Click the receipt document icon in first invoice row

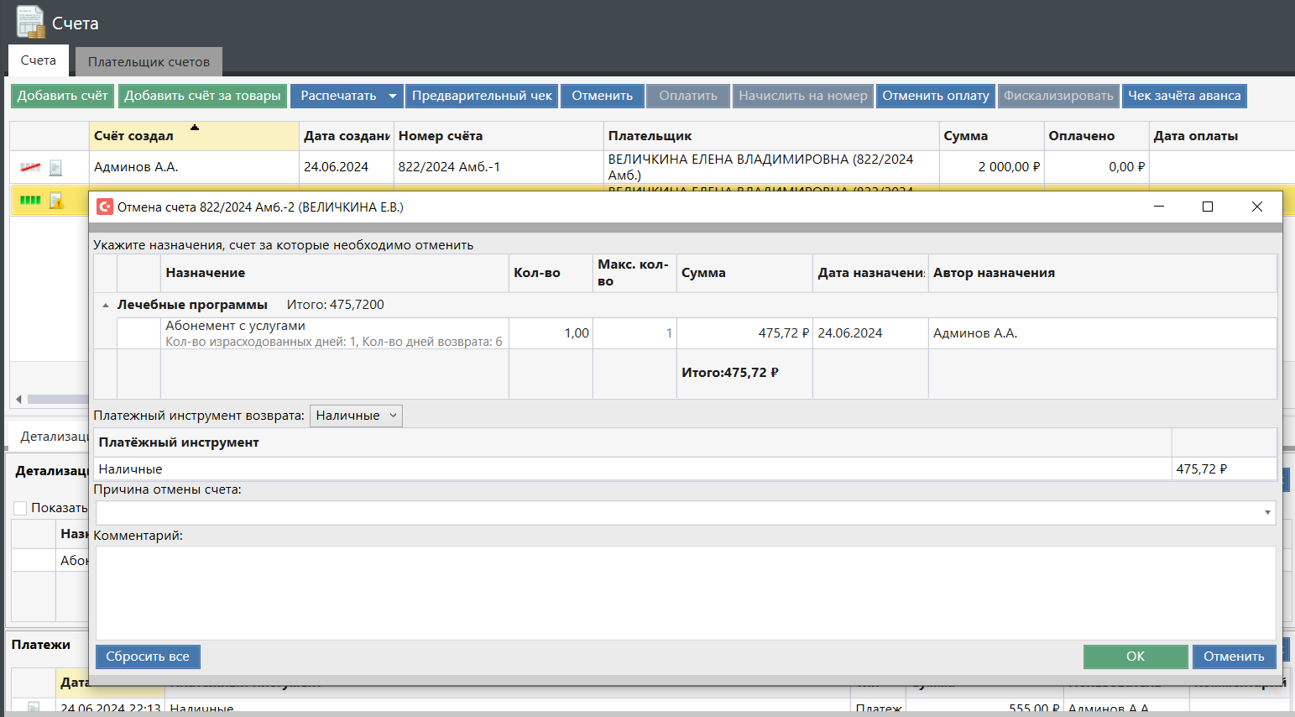tap(55, 168)
